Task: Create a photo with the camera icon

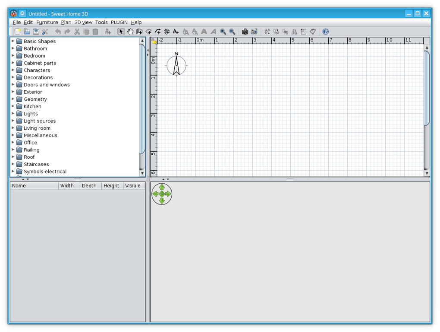Action: click(245, 32)
